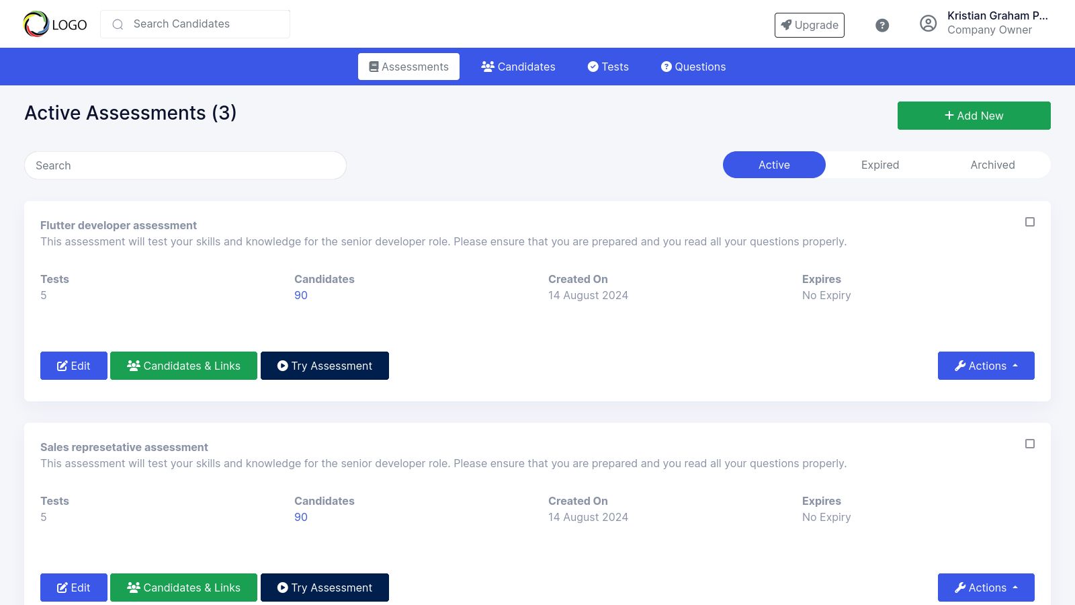Focus the assessments Search field

185,165
